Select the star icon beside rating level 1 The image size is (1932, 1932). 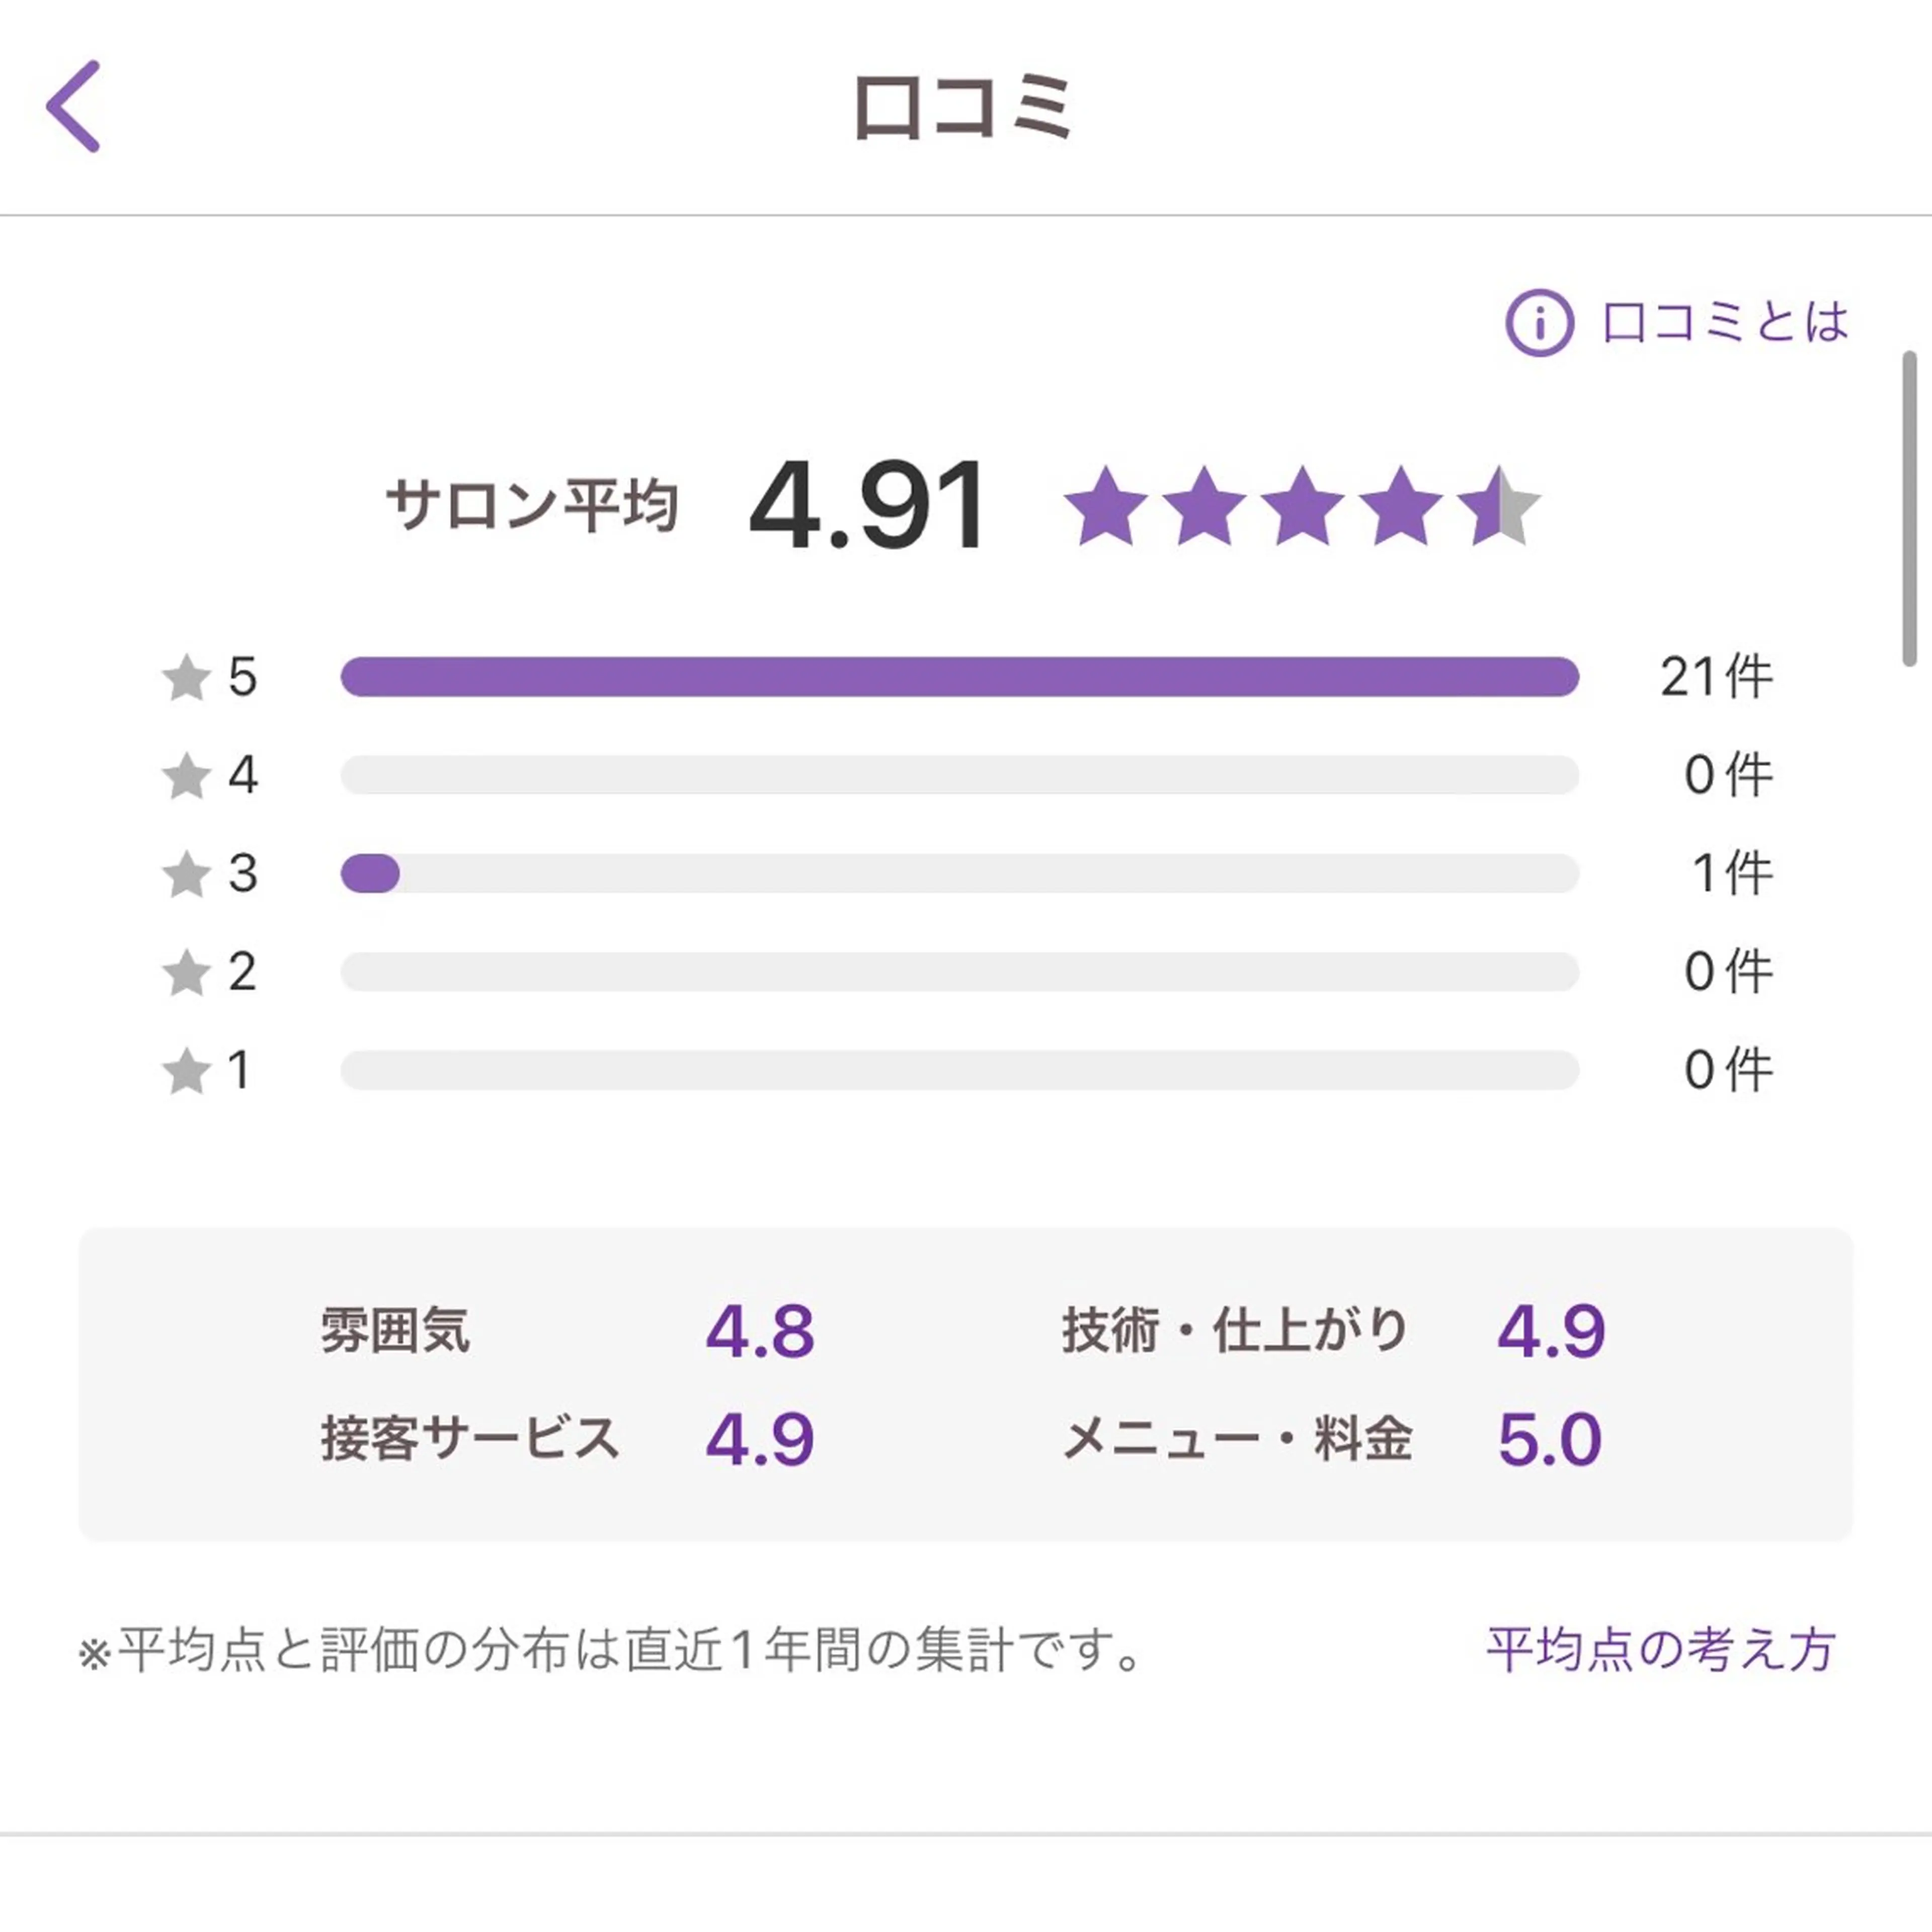[186, 1071]
